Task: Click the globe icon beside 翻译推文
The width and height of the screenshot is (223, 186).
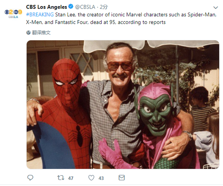Action: 28,32
